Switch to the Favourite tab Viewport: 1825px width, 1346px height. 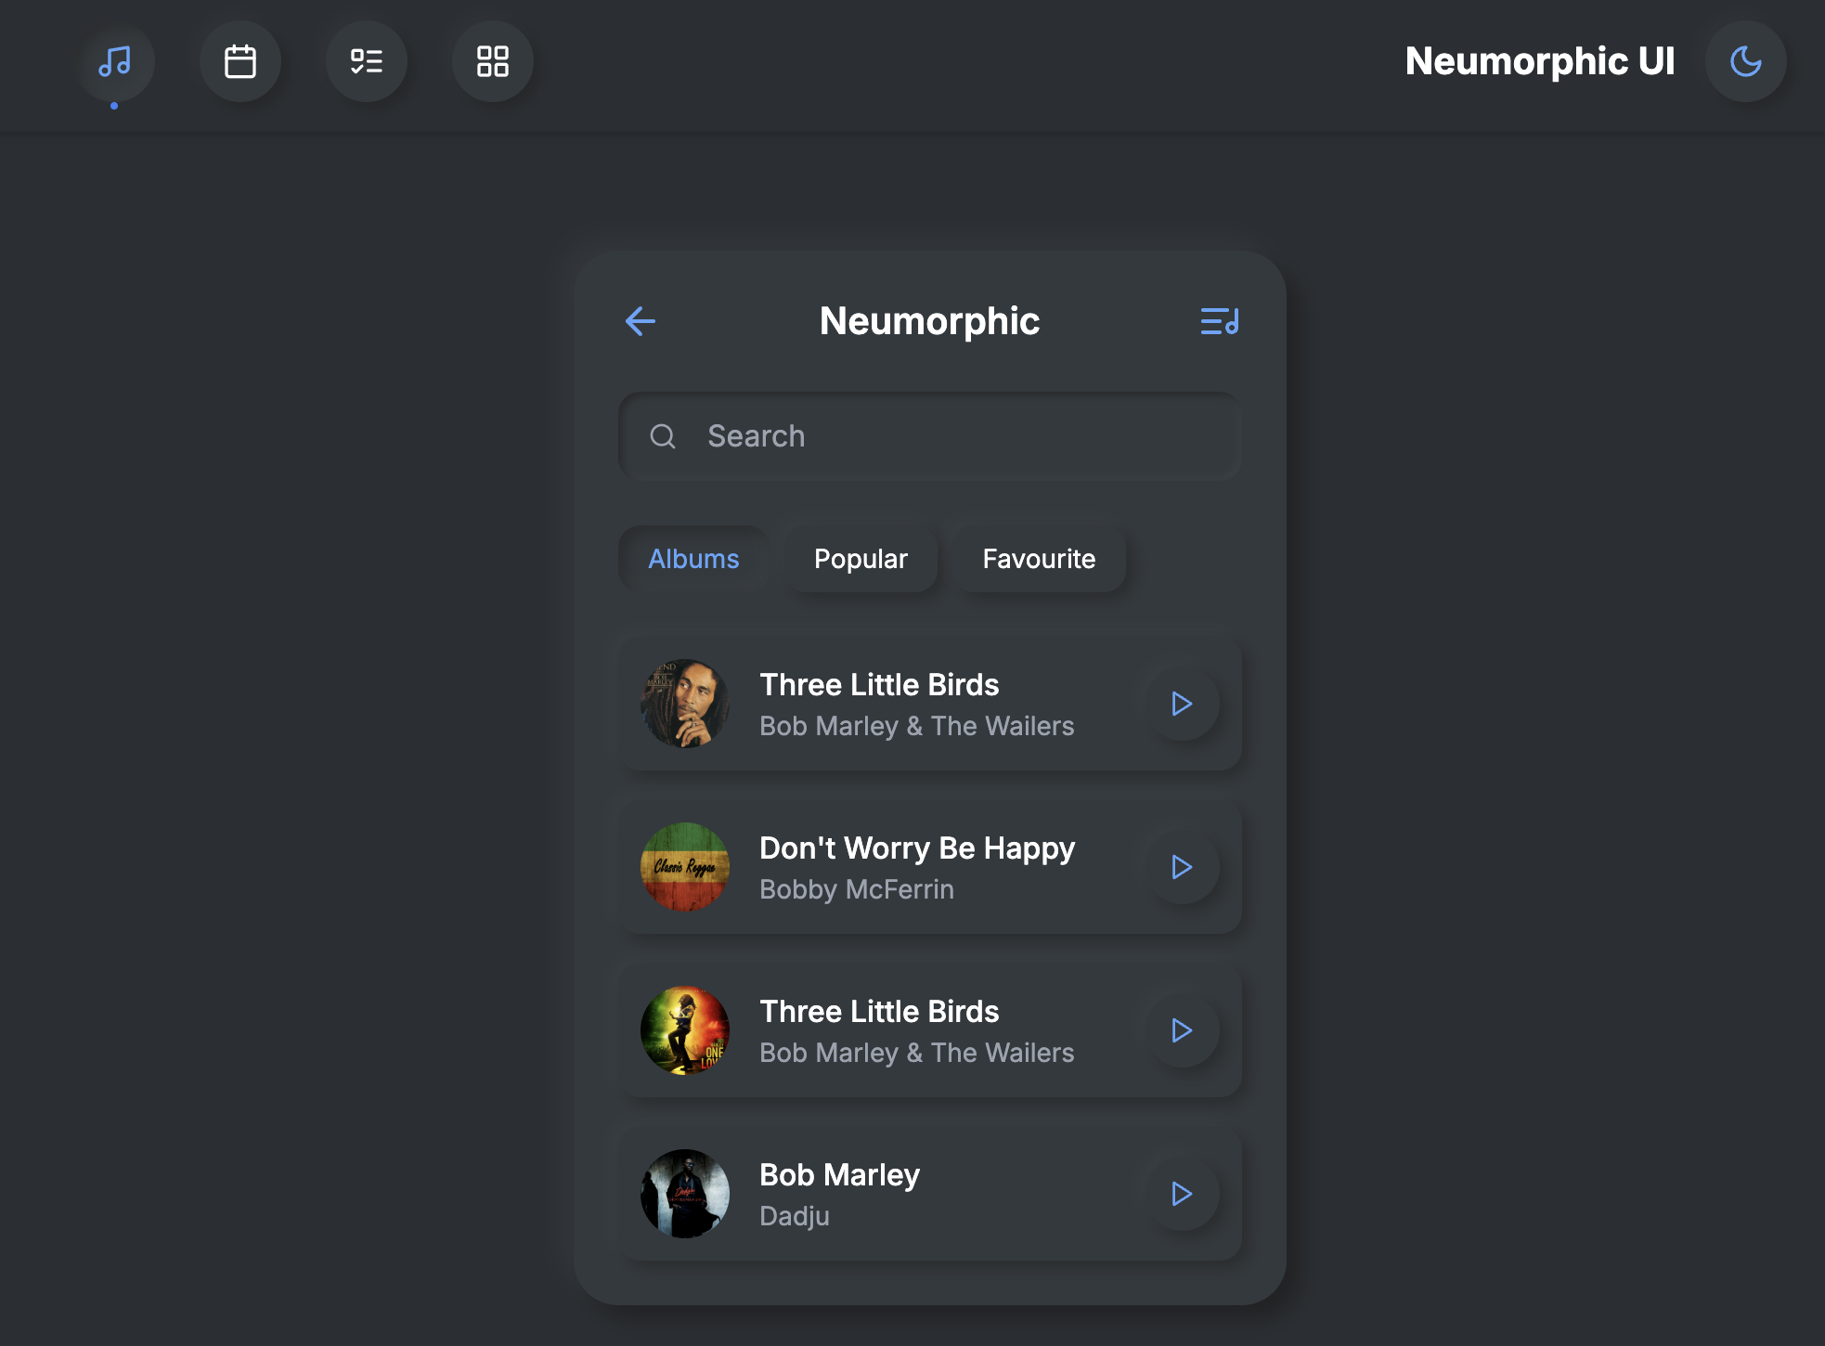[1038, 559]
